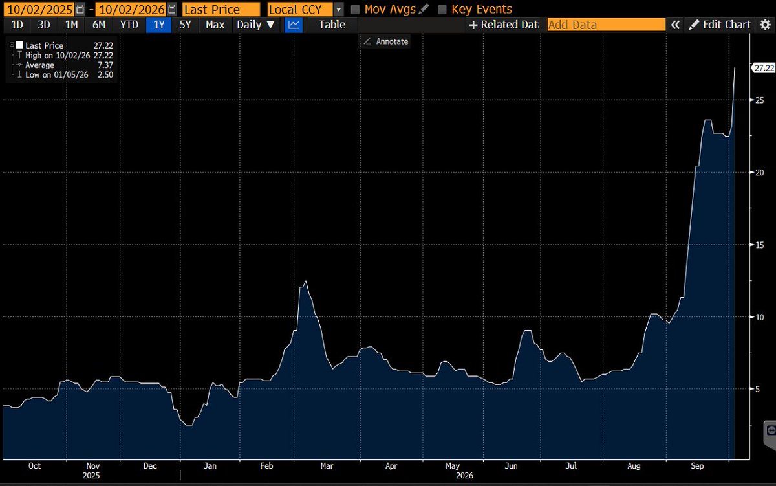Select the 6M range tab

tap(99, 25)
